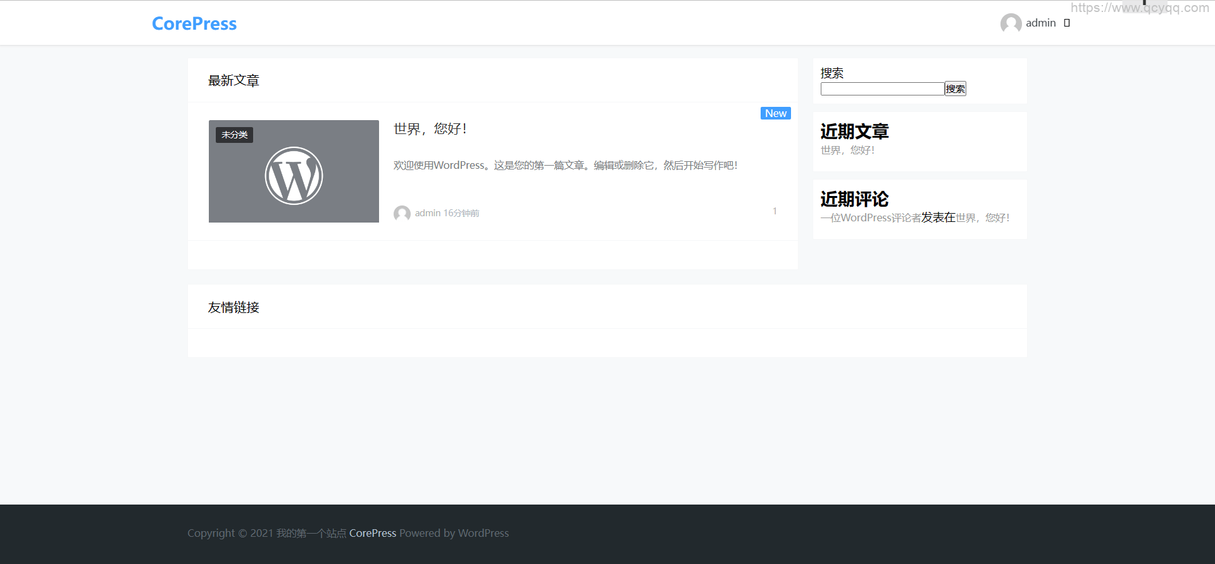
Task: Open the post title 世界，您好！
Action: click(x=430, y=129)
